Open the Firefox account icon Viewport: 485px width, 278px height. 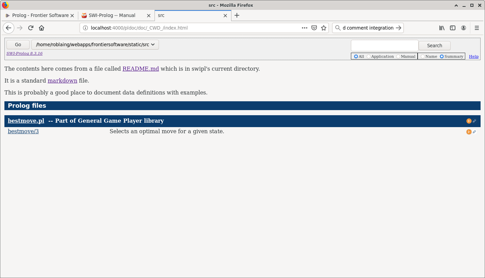(x=464, y=28)
